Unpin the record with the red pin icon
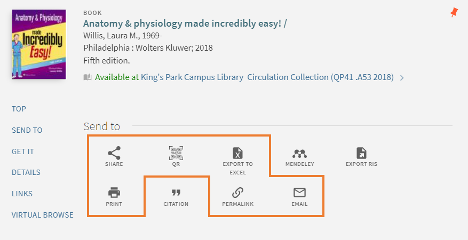This screenshot has width=468, height=240. [454, 12]
